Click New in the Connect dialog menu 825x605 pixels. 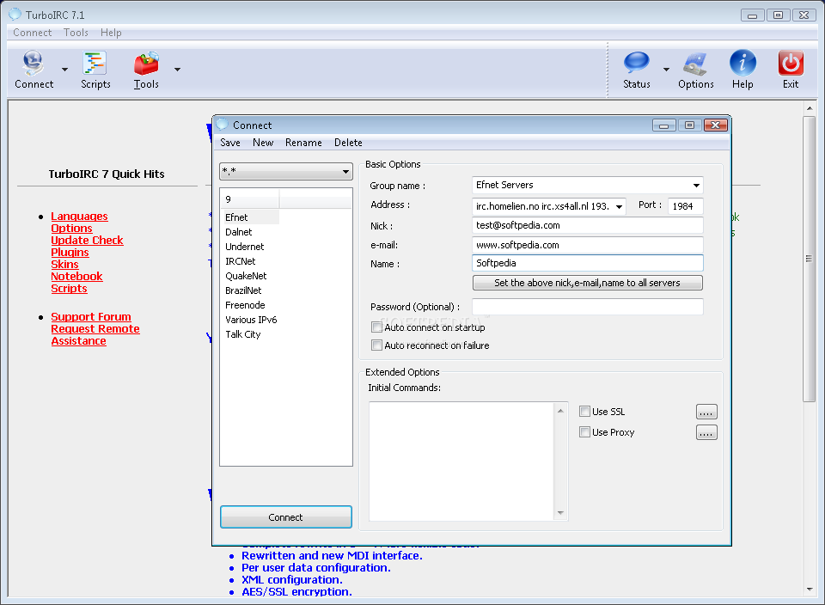click(263, 143)
